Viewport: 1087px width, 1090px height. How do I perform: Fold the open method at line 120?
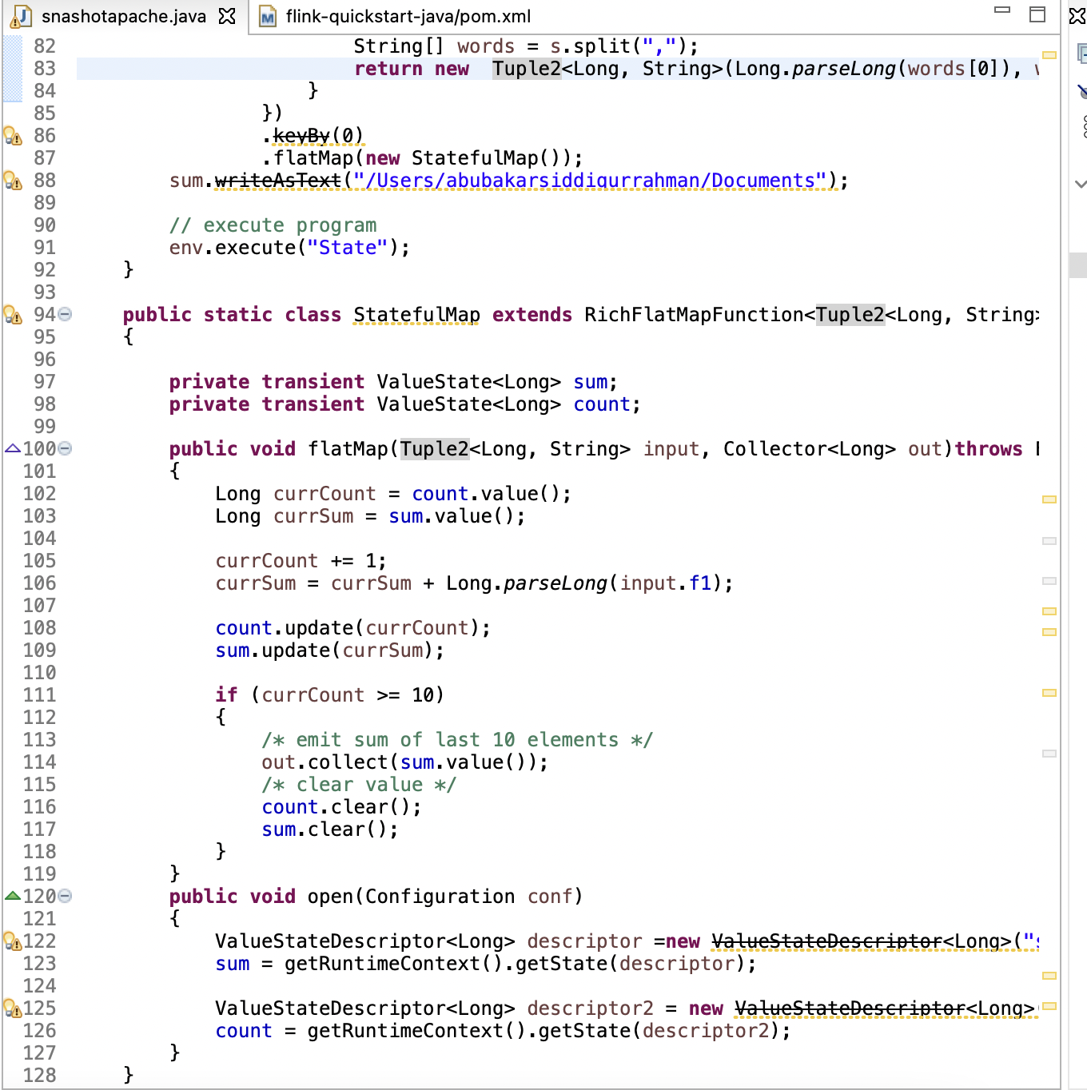pos(66,897)
